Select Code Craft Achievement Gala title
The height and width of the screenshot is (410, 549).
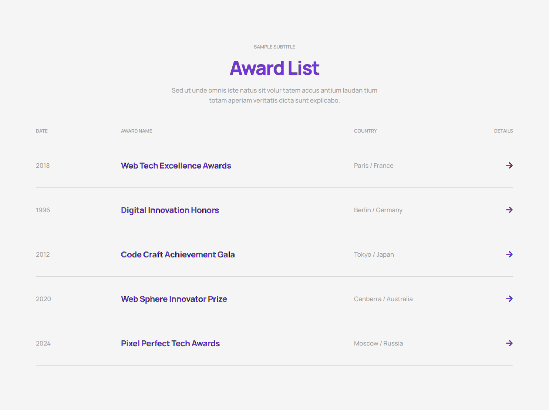[x=178, y=254]
